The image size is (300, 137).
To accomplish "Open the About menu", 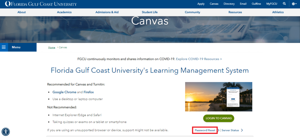I will pos(22,12).
